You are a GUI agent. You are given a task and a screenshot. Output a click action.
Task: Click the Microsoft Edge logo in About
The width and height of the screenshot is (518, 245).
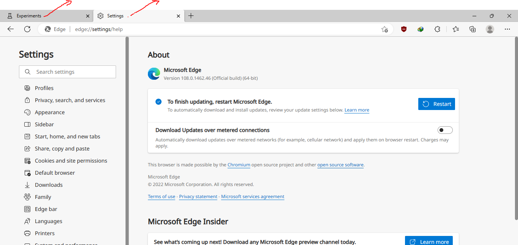click(154, 74)
